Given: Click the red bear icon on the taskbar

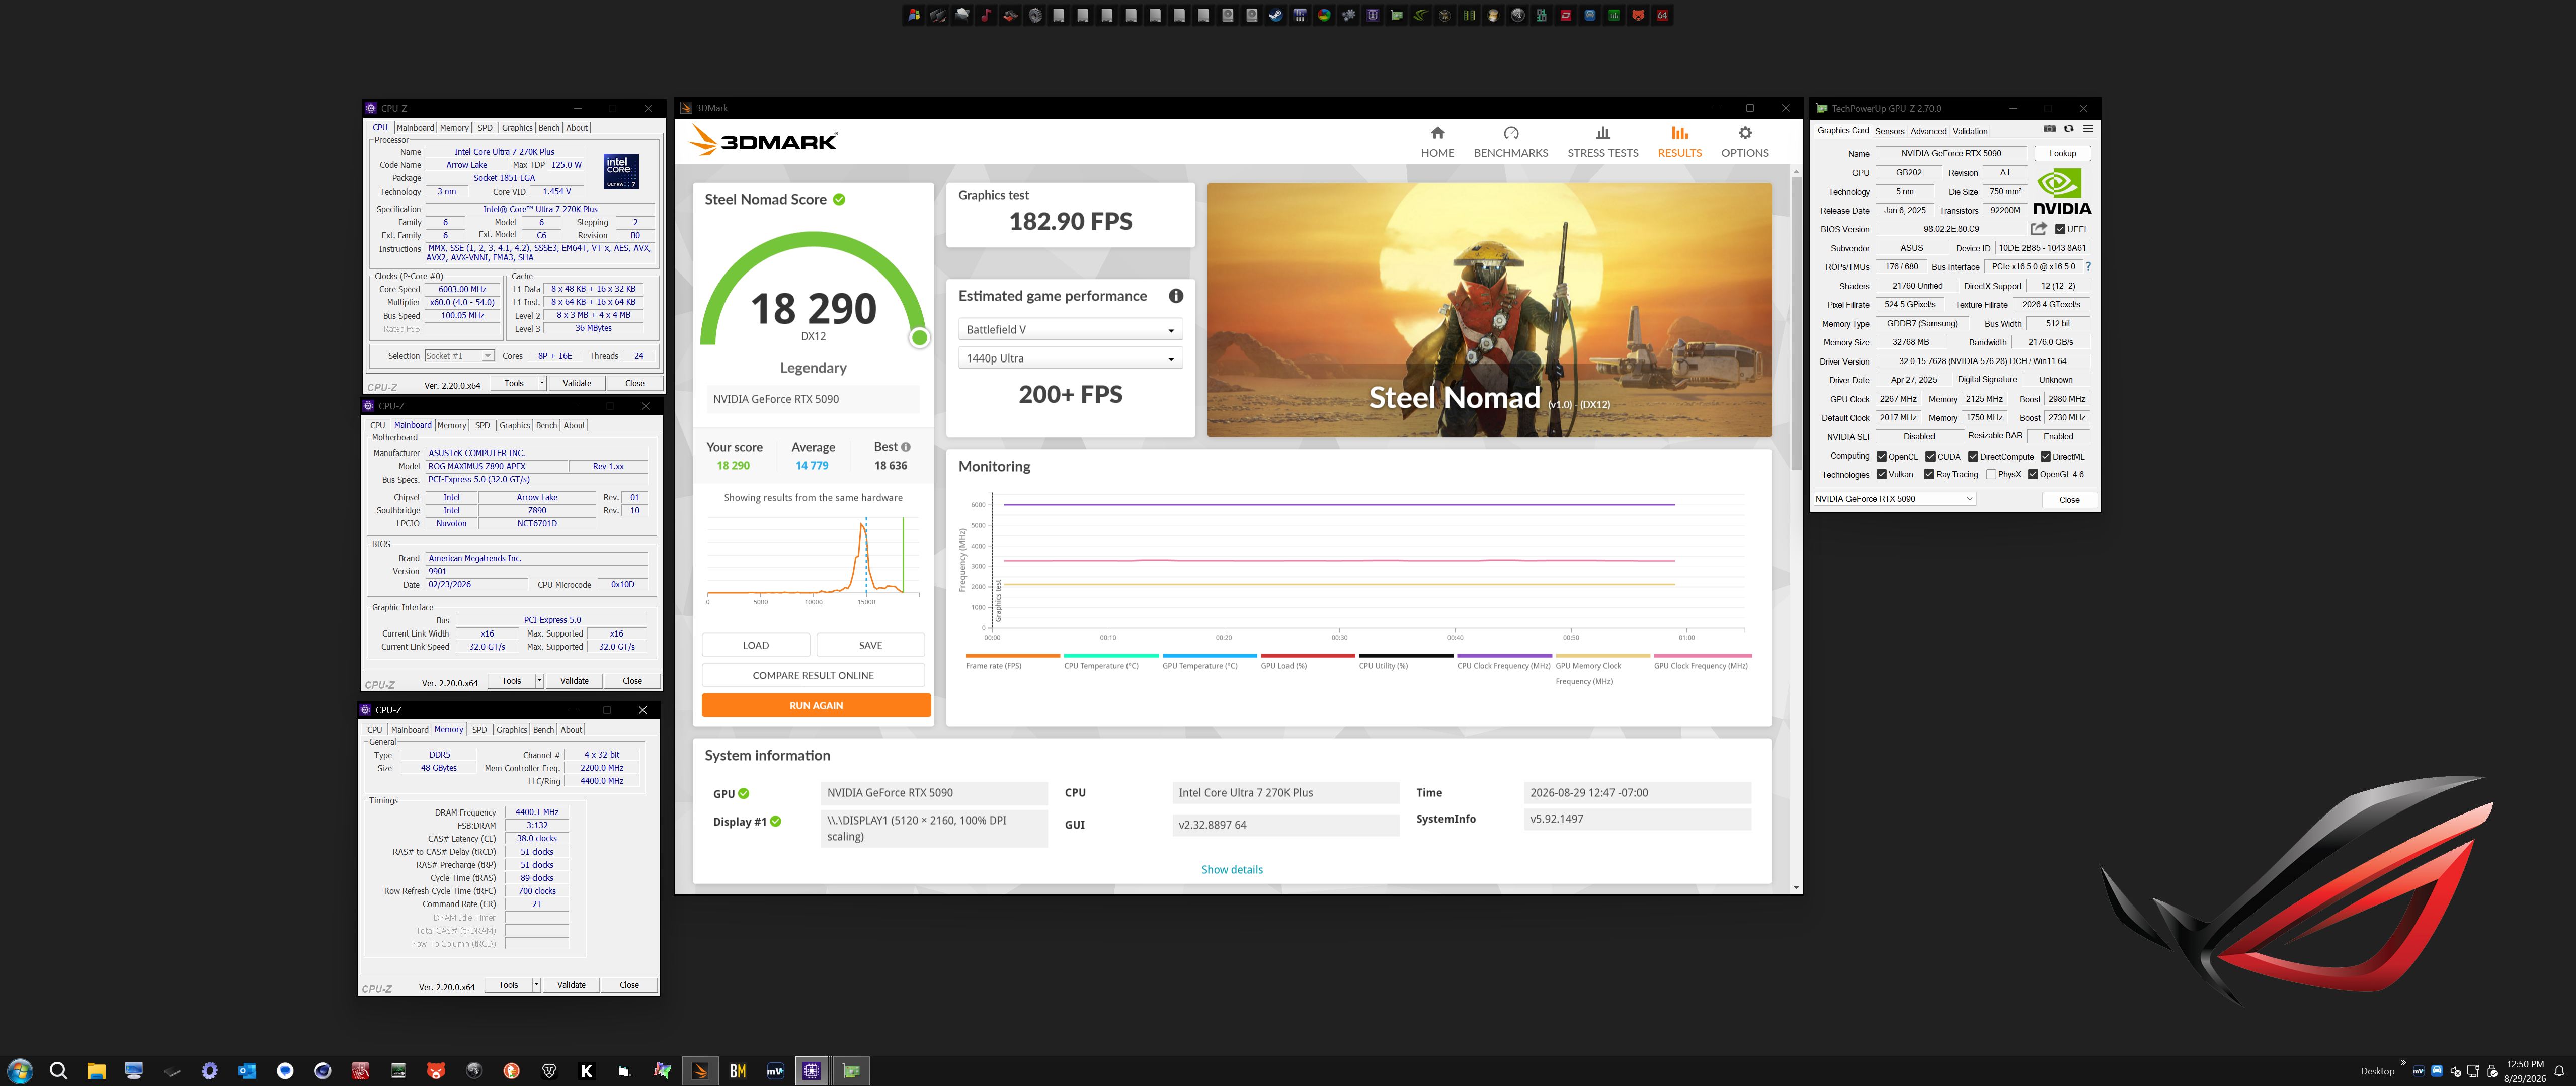Looking at the screenshot, I should tap(436, 1071).
